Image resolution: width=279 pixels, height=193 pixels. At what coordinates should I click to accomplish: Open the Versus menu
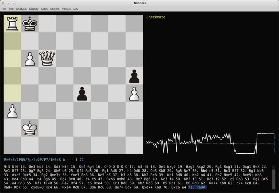point(66,9)
